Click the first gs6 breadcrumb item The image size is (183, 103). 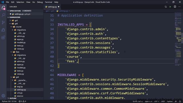[x=47, y=11]
